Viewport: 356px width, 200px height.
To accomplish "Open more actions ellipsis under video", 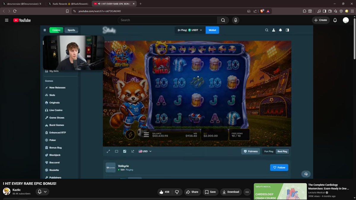I will 247,192.
